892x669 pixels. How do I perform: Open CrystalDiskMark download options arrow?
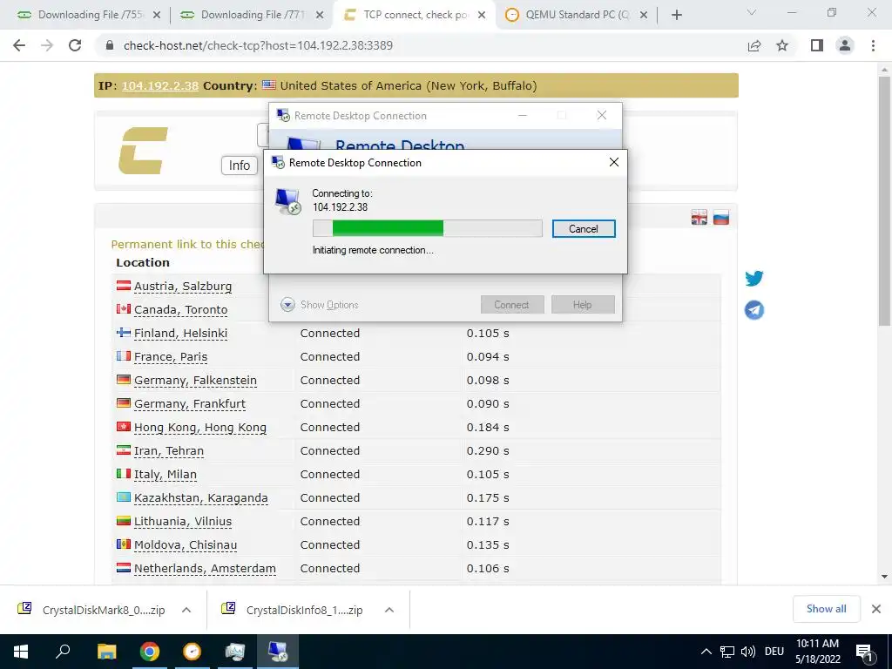[186, 610]
